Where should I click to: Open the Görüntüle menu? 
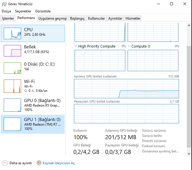(x=43, y=11)
